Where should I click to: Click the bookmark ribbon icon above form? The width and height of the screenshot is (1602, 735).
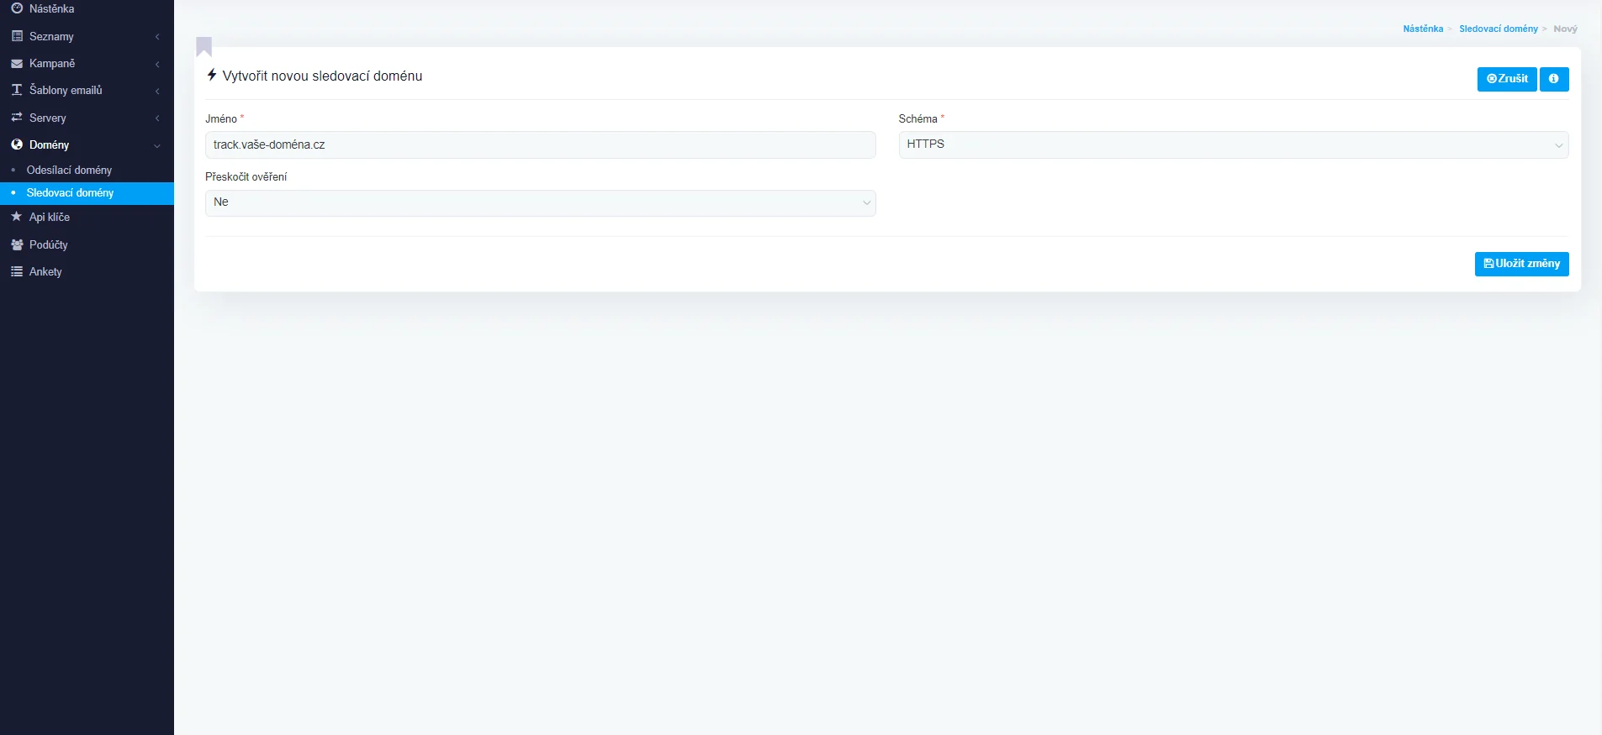(204, 46)
